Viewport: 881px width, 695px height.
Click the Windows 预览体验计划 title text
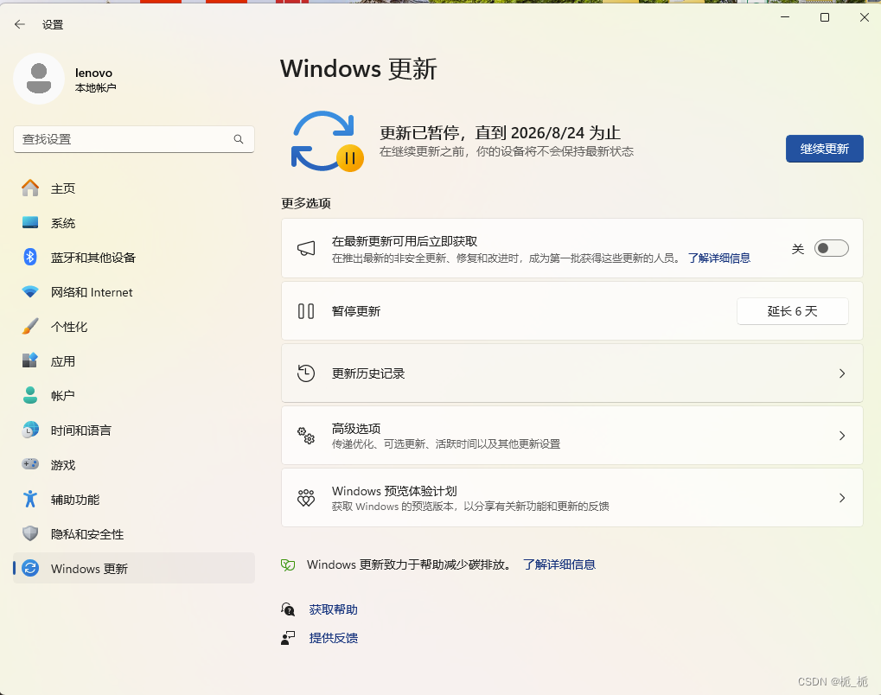pos(394,491)
